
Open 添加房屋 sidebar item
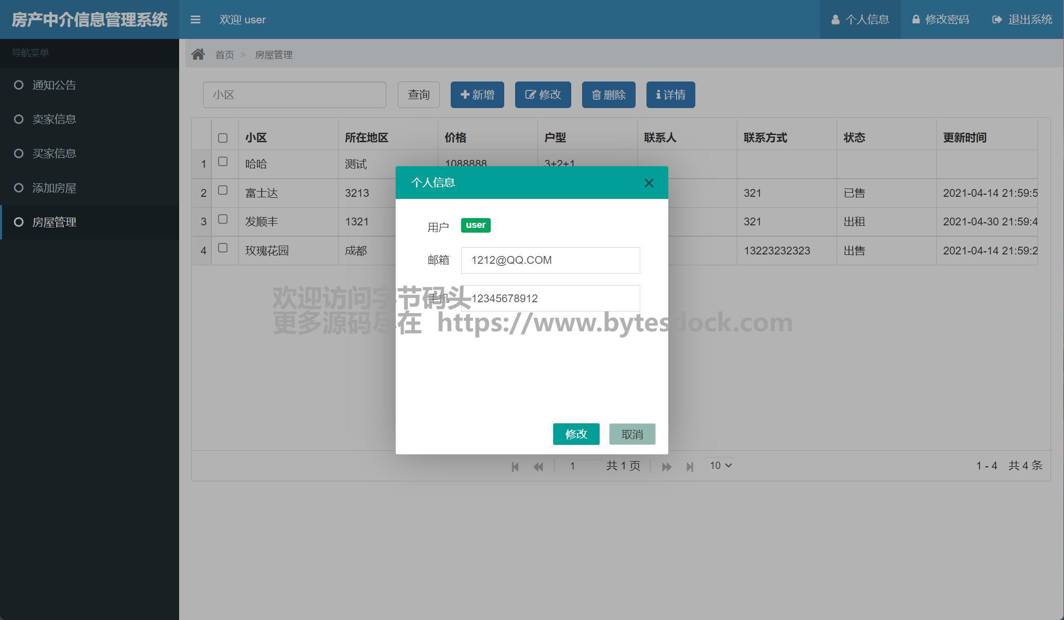54,188
